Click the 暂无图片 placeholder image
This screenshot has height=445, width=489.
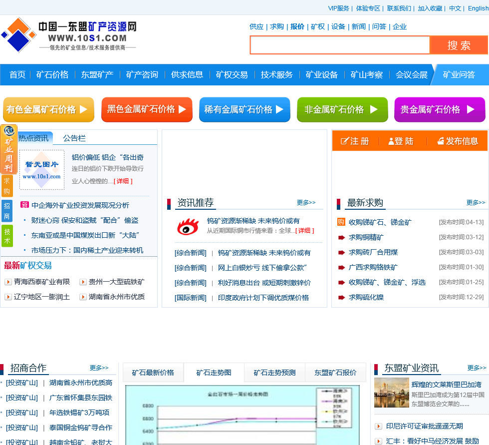42,170
